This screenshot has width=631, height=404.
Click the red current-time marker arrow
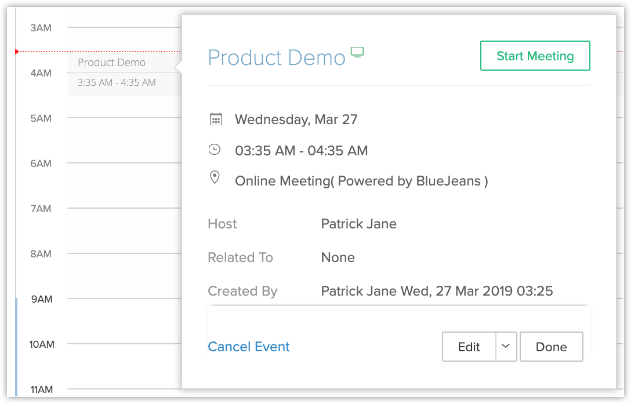[x=17, y=52]
